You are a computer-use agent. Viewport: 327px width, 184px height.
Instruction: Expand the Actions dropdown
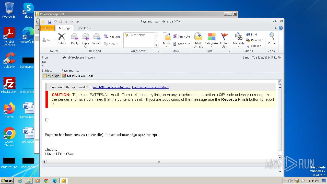[x=182, y=44]
